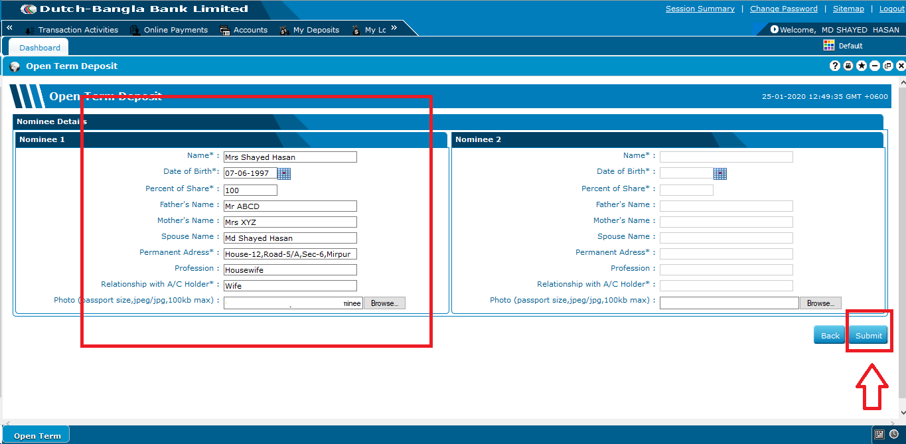Open the calendar picker for Nominee 1 birth date
Viewport: 906px width, 444px height.
pyautogui.click(x=284, y=173)
